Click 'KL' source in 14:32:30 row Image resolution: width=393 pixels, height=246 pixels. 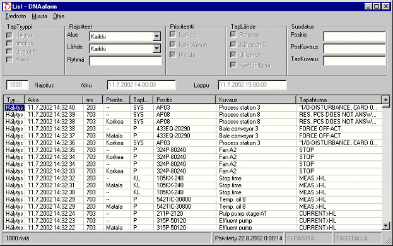pos(137,192)
